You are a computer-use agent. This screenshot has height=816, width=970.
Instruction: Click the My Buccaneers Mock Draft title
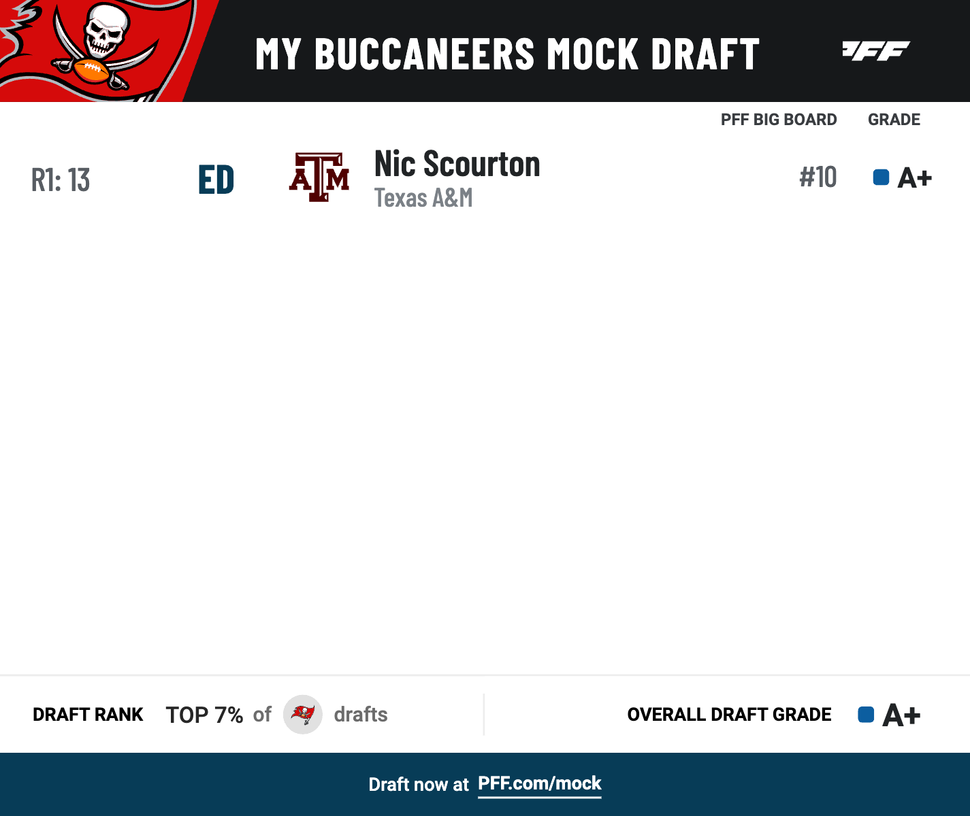[x=507, y=54]
